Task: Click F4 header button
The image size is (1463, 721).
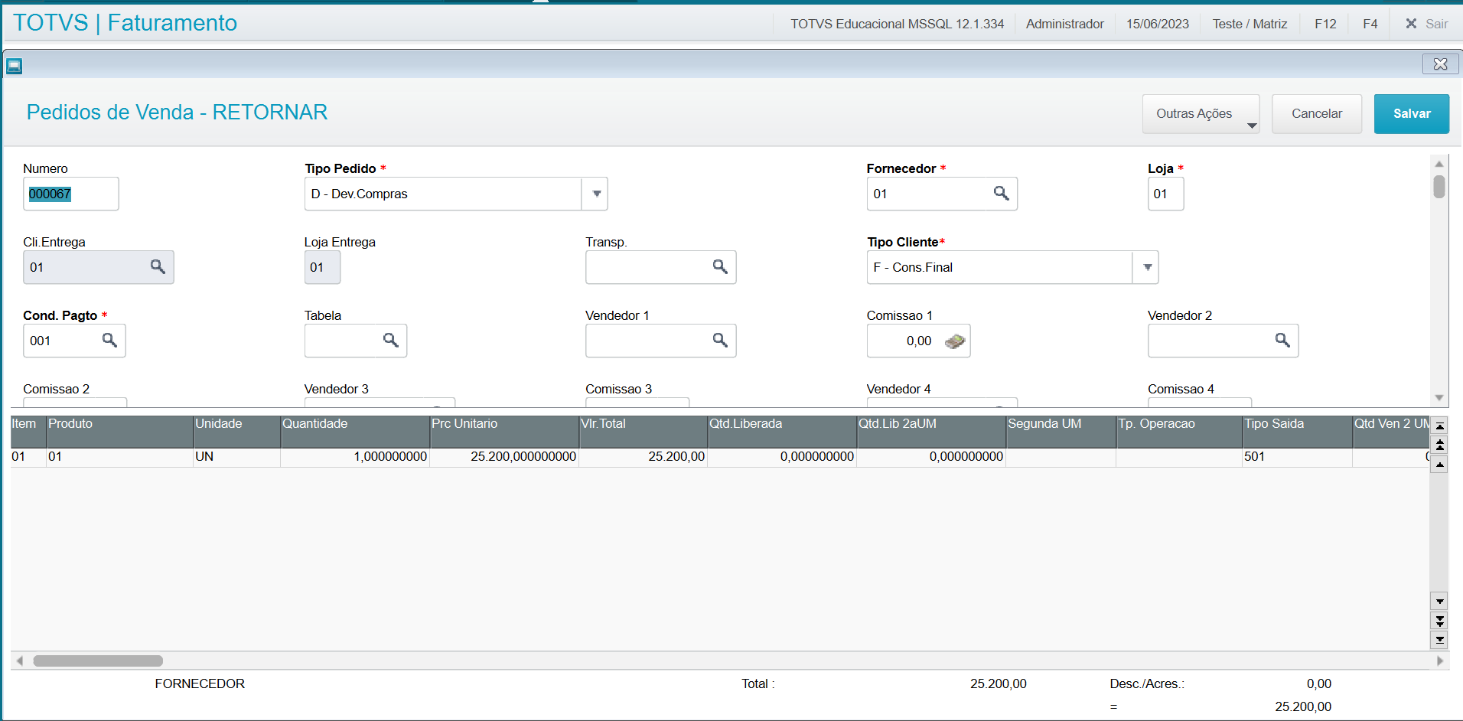Action: (1370, 24)
